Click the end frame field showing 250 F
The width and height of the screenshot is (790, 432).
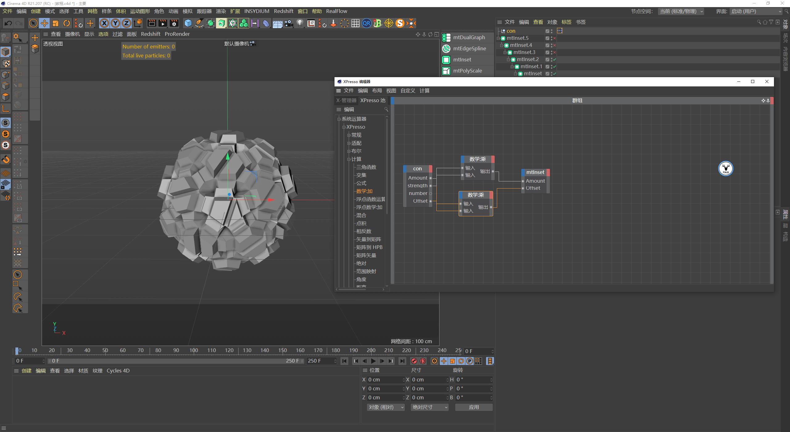319,361
